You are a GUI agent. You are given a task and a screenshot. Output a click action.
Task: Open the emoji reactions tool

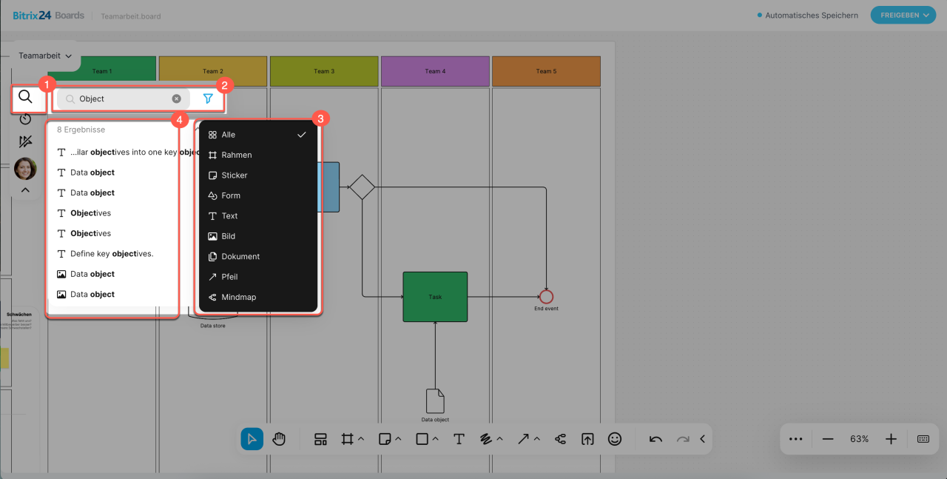pos(614,439)
